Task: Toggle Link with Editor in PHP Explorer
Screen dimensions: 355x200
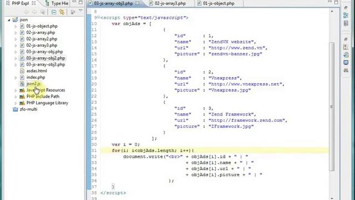Action: [x=62, y=12]
